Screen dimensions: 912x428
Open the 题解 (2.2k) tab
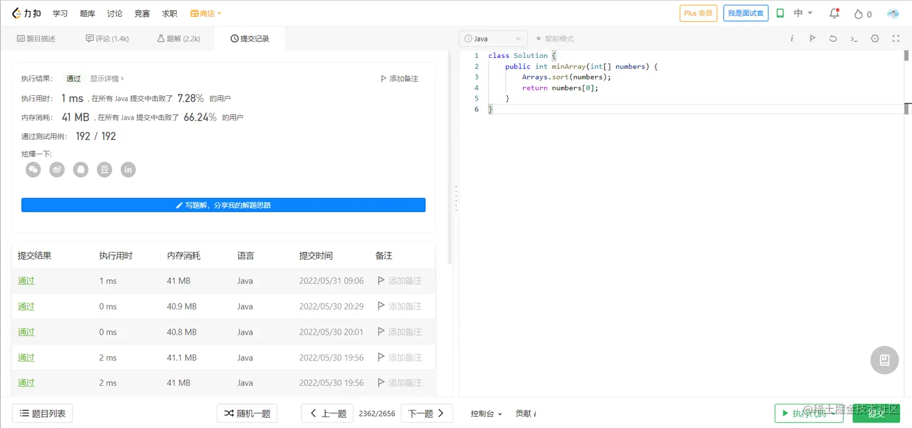179,39
